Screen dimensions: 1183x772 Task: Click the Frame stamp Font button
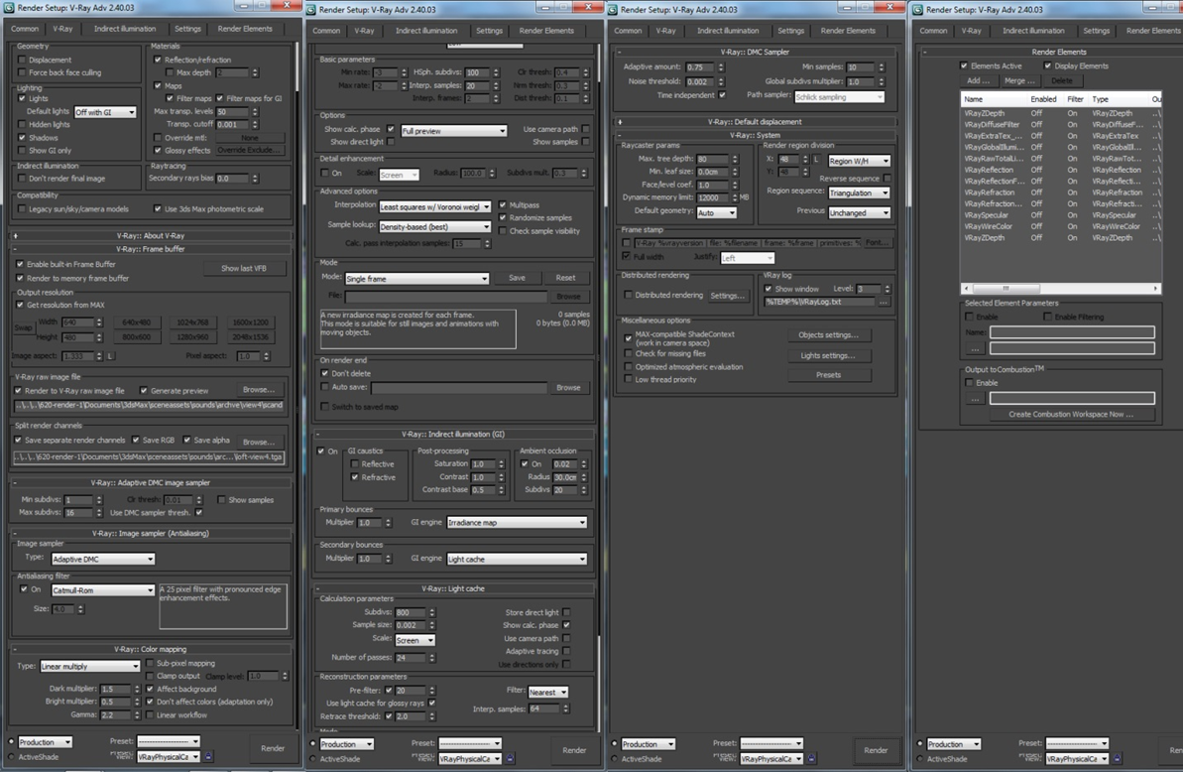[877, 243]
